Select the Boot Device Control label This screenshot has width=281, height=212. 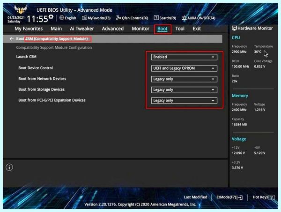tap(36, 68)
